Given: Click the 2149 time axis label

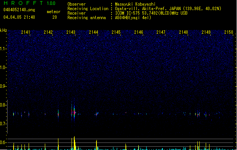Looking at the screenshot, I should [x=206, y=32].
